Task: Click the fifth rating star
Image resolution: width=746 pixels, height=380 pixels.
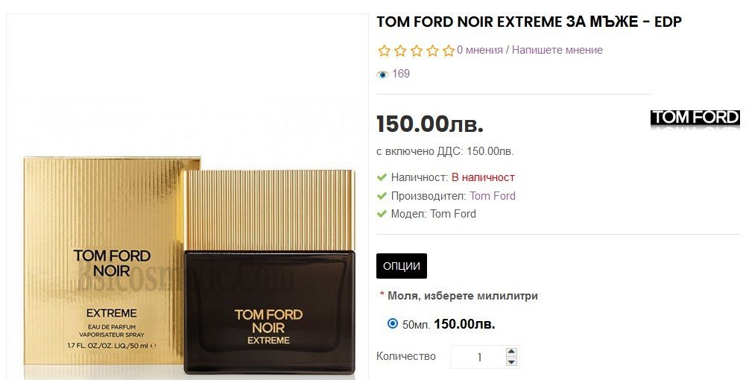Action: click(x=449, y=51)
